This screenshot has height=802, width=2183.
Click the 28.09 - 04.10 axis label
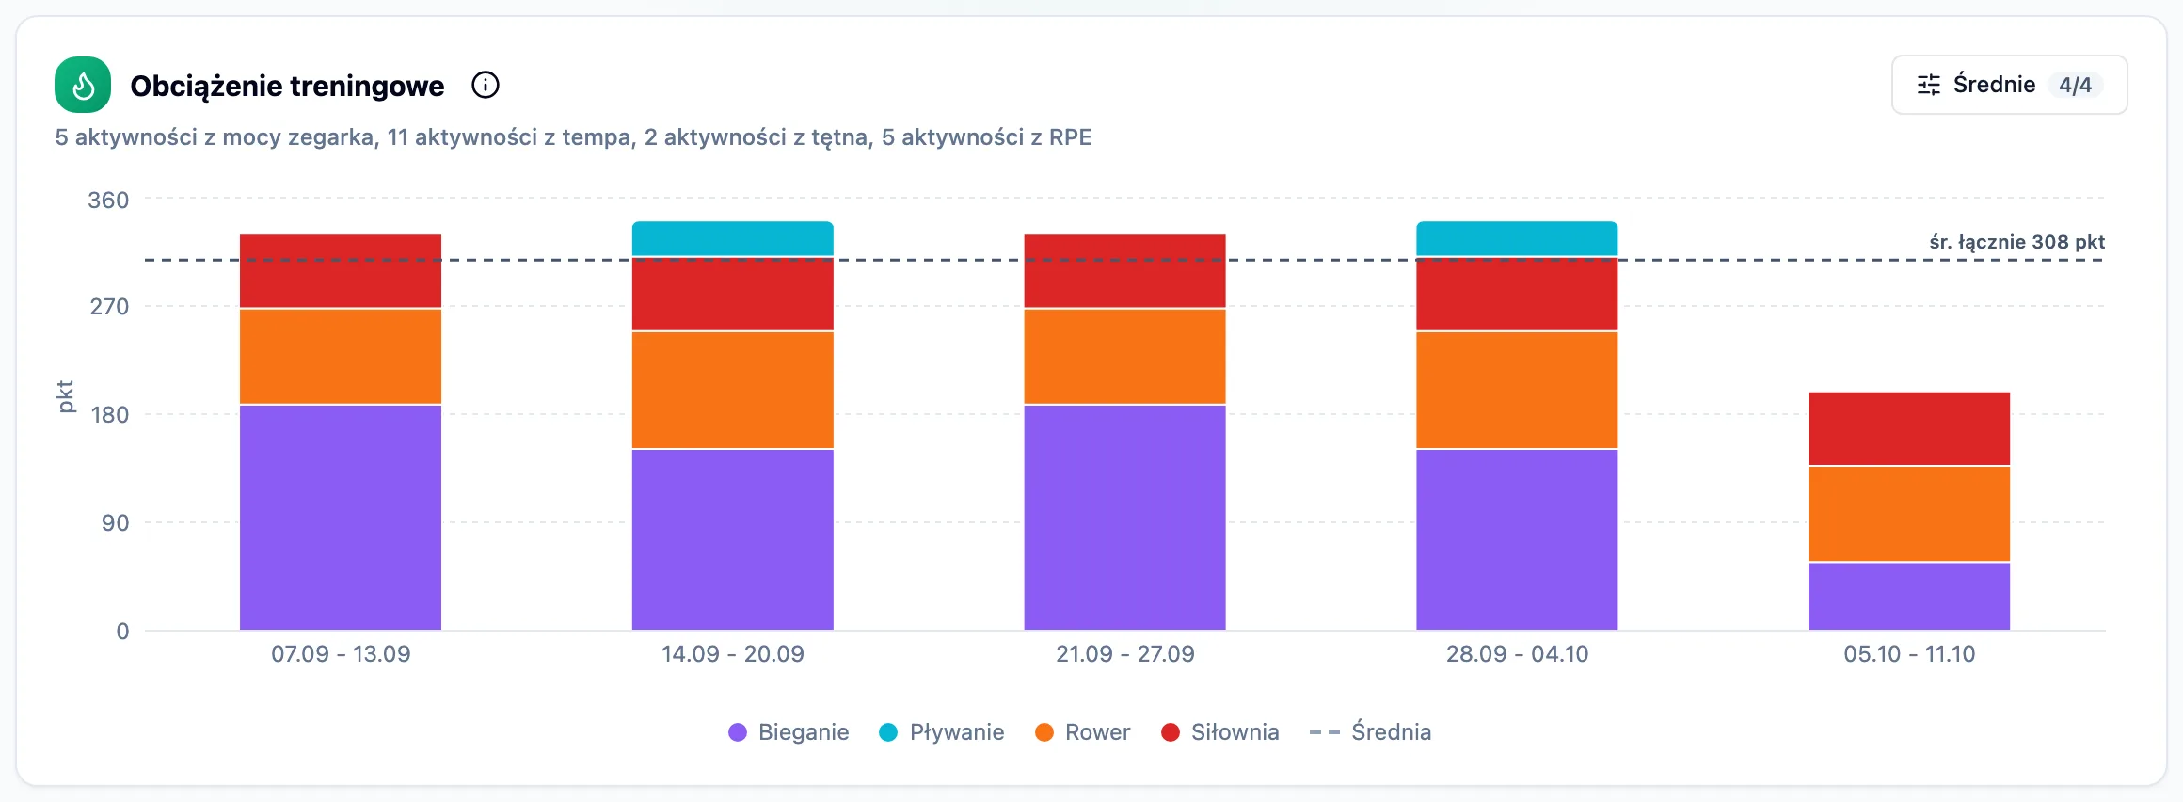tap(1517, 654)
